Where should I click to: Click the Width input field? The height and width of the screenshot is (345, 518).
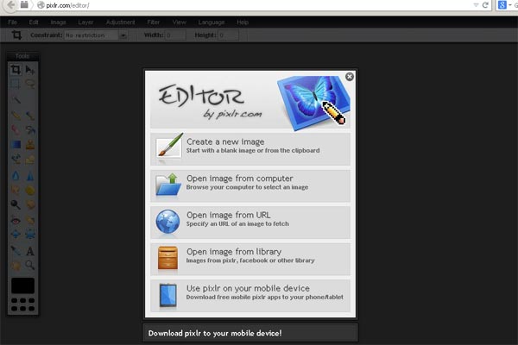coord(175,35)
